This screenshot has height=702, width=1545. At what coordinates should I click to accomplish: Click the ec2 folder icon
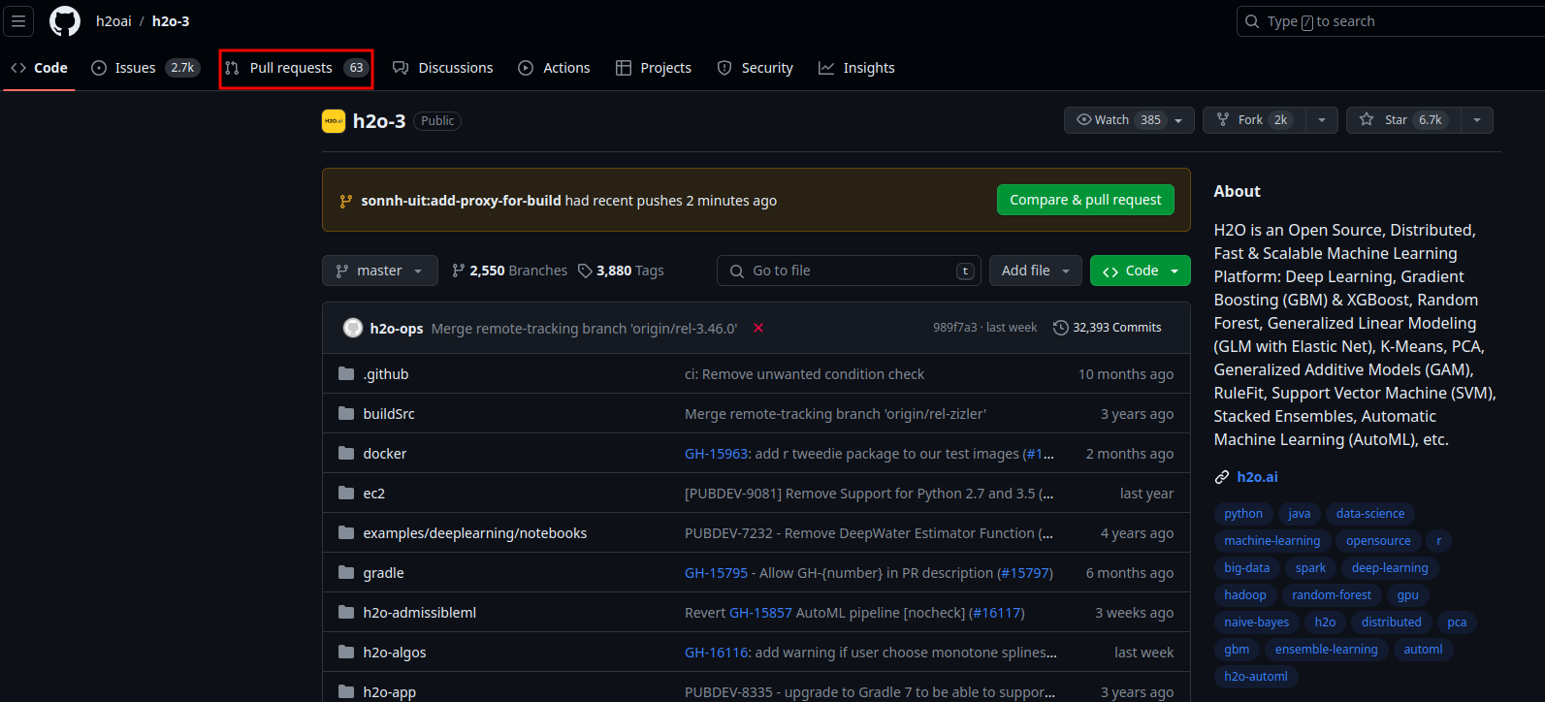pos(346,493)
